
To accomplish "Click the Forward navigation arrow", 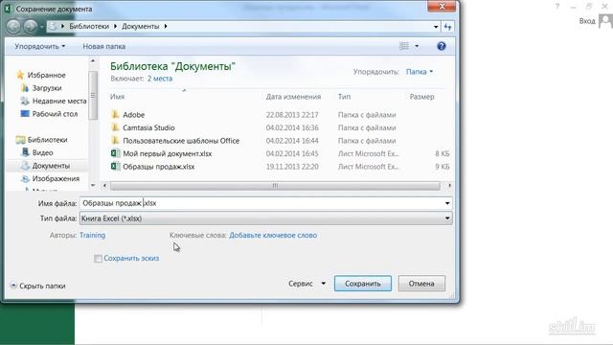I will (30, 26).
